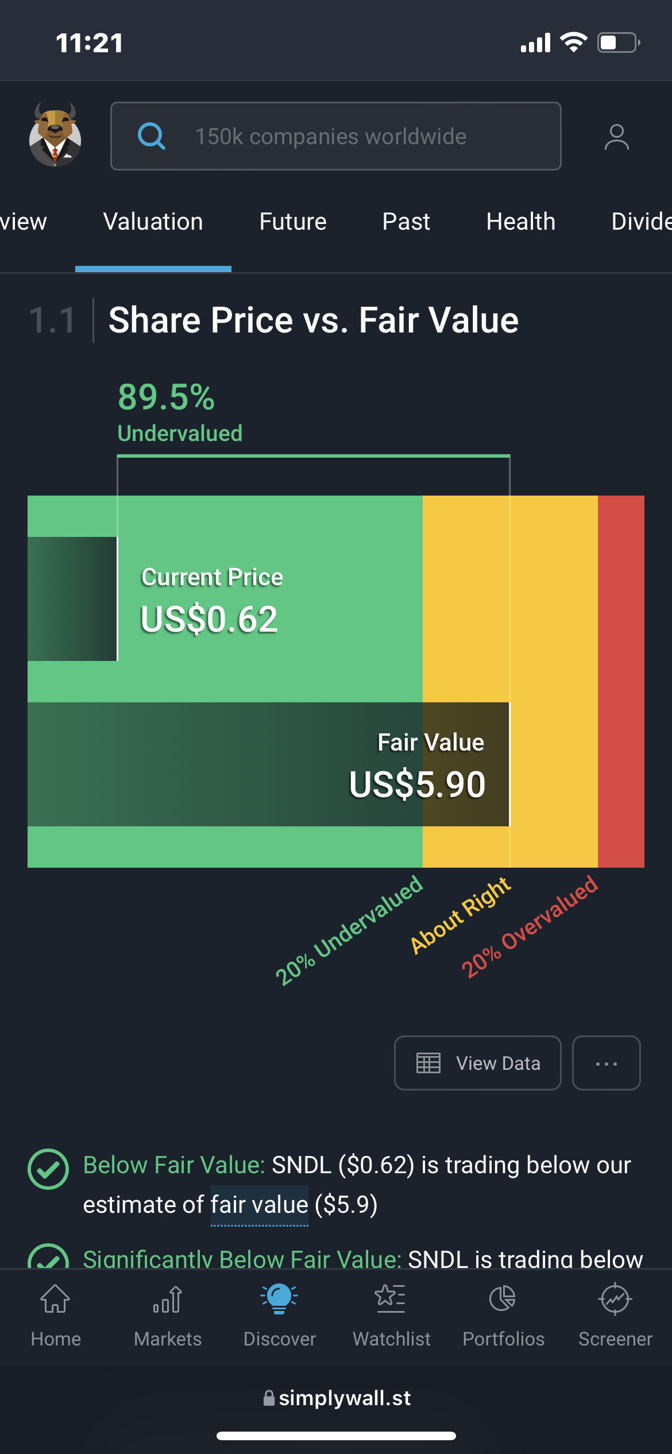The image size is (672, 1454).
Task: Switch to the Past tab
Action: (x=406, y=222)
